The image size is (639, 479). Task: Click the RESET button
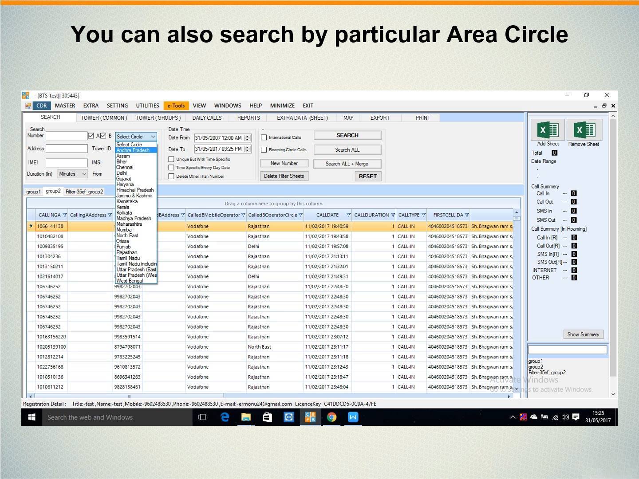click(x=368, y=176)
